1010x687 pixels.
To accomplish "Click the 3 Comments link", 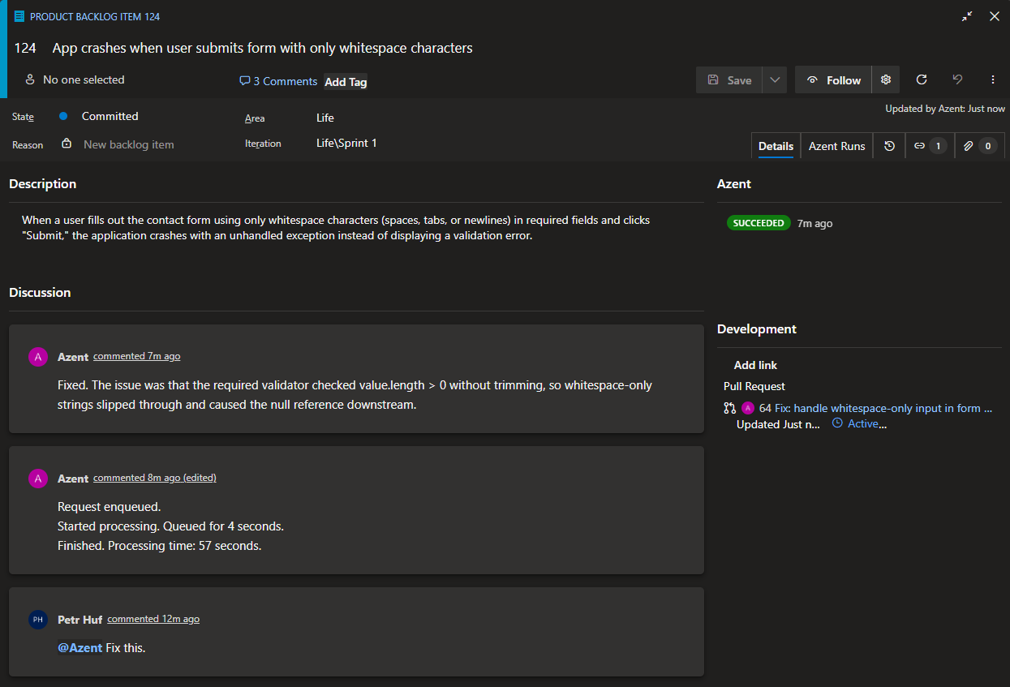I will [x=278, y=81].
